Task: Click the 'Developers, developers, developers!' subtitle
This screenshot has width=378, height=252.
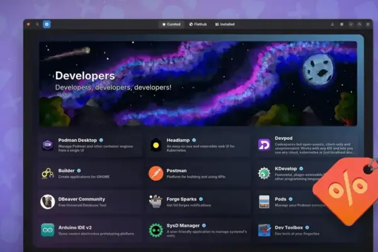Action: 113,88
